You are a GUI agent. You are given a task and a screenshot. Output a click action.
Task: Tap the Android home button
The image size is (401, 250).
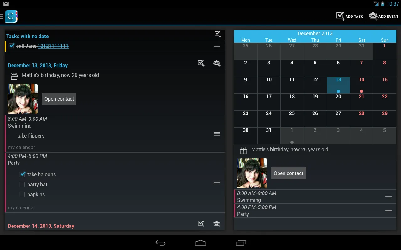point(200,243)
